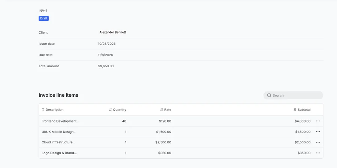The height and width of the screenshot is (168, 337).
Task: Open row menu for Cloud Infrastructure line item
Action: 318,142
